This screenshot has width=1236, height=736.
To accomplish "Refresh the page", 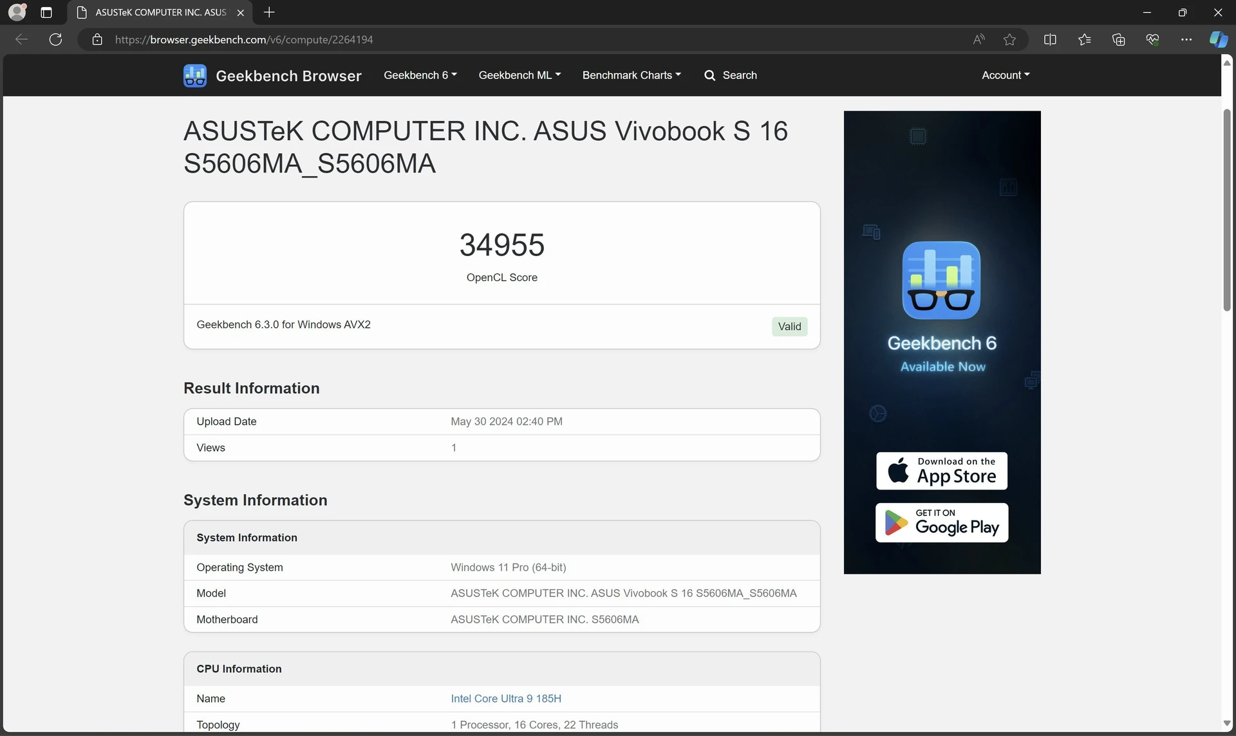I will pos(56,39).
